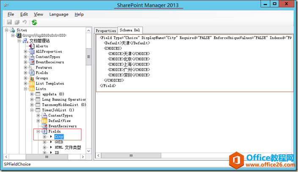Select the List Templates tree item

(x=50, y=83)
